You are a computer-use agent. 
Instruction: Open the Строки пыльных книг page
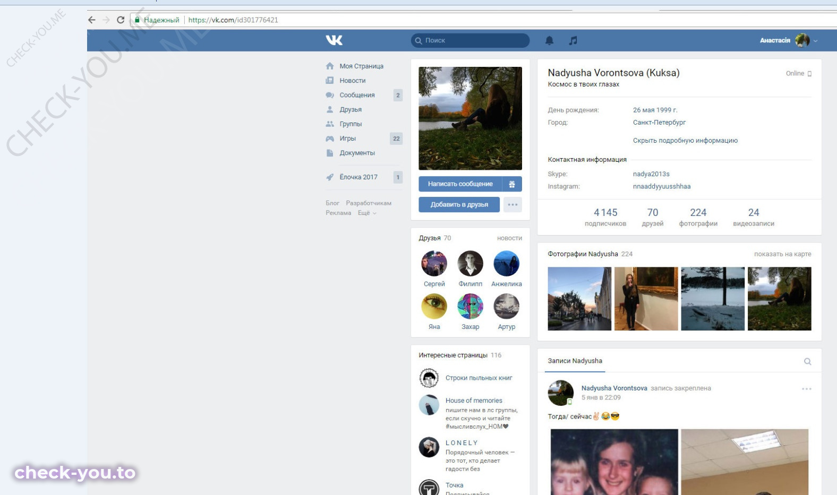(479, 378)
